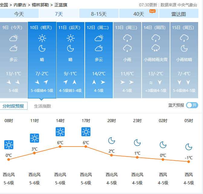Image resolution: width=203 pixels, height=194 pixels.
Task: Click the calm wind ≈ icon for 14日
Action: 151,82
